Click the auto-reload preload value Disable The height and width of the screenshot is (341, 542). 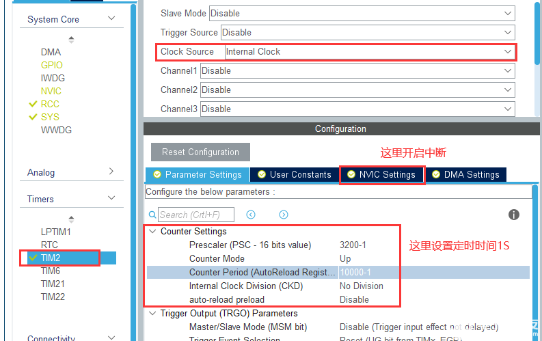tap(354, 299)
